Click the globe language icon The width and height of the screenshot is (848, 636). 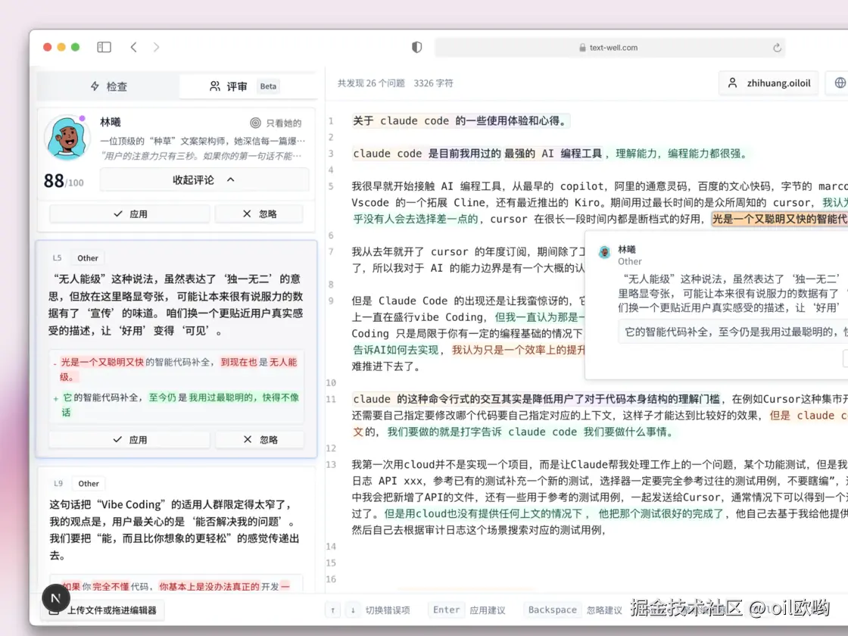click(840, 83)
